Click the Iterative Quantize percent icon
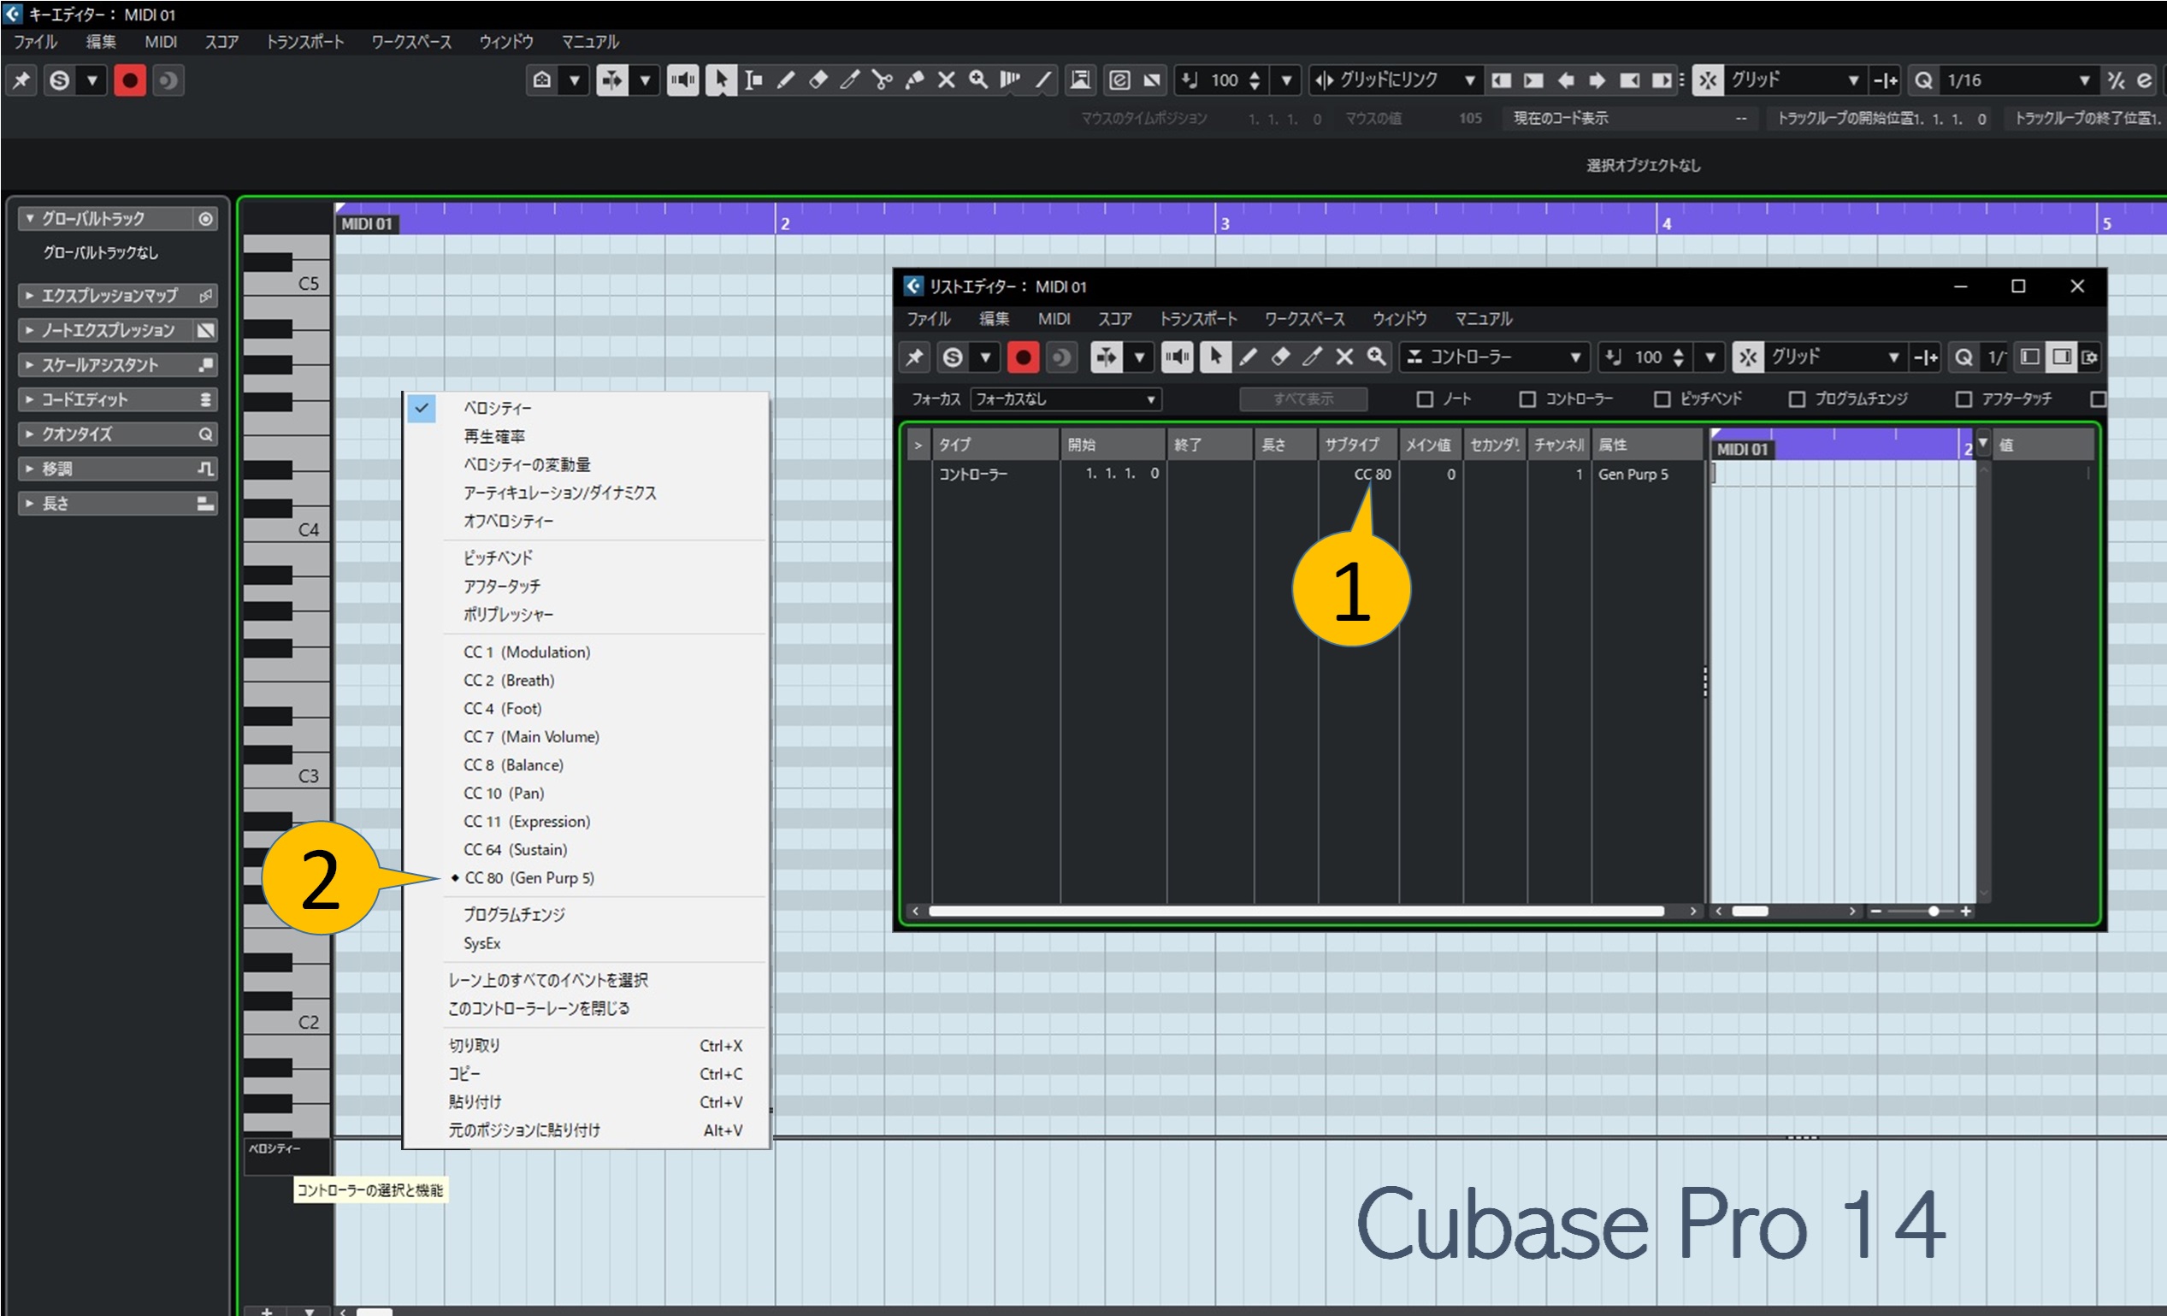2167x1316 pixels. click(2117, 81)
